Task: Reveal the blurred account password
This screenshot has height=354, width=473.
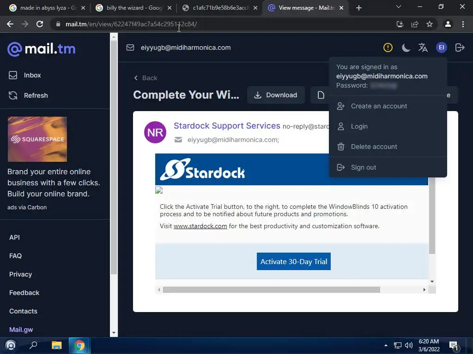Action: pos(383,85)
